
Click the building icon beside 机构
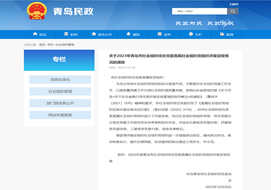(66, 34)
